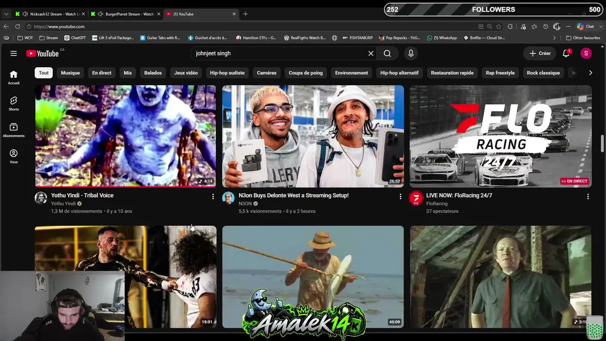Viewport: 606px width, 341px height.
Task: Open the LIVE NOW: FloRacing 24/7 title
Action: coord(459,195)
